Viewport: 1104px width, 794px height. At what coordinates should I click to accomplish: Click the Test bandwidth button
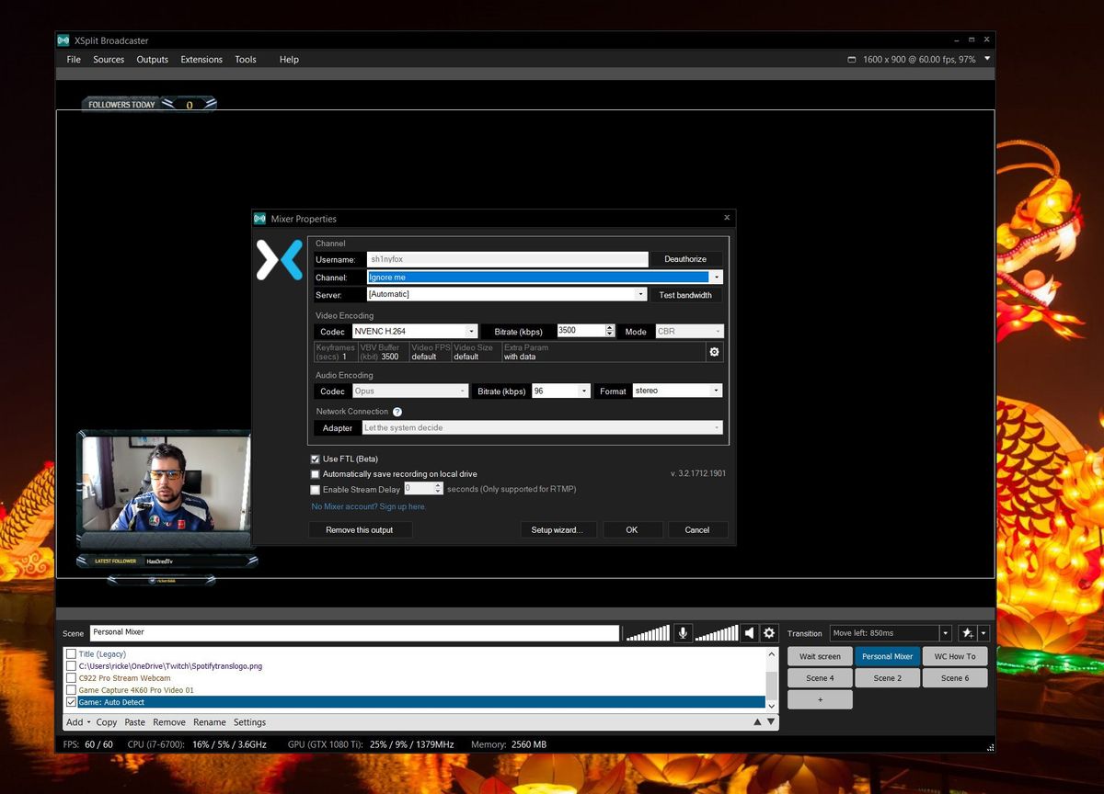pos(685,294)
